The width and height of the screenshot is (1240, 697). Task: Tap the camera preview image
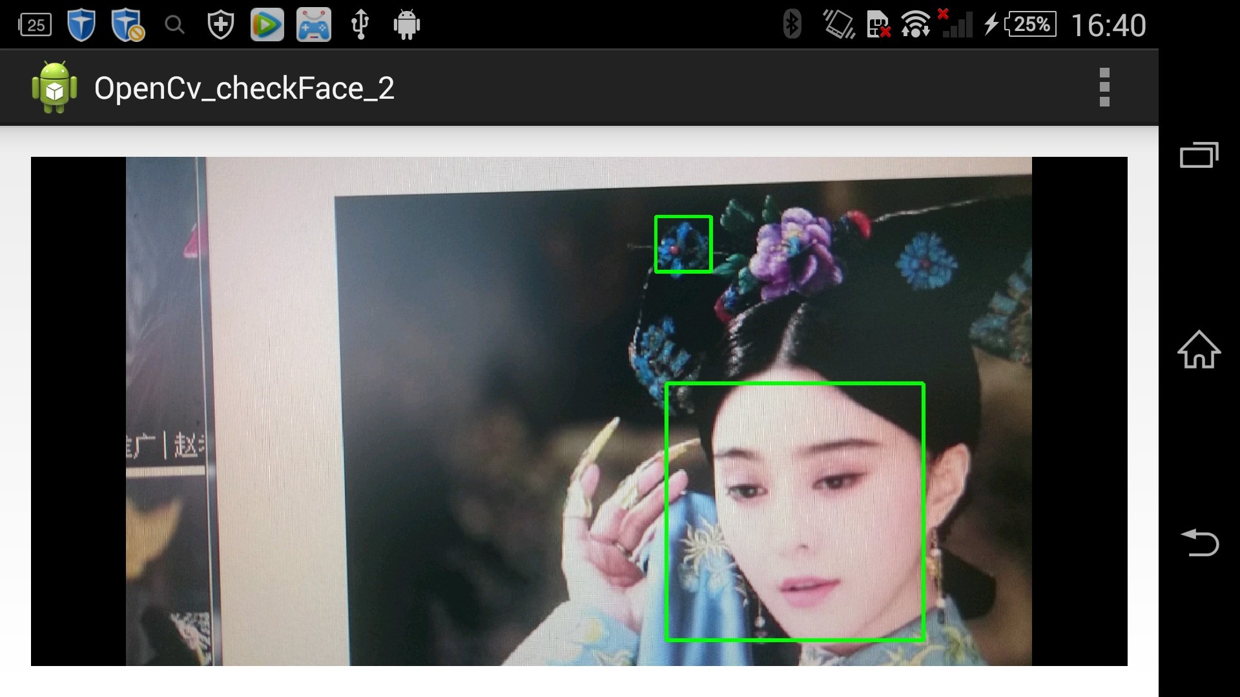coord(579,411)
